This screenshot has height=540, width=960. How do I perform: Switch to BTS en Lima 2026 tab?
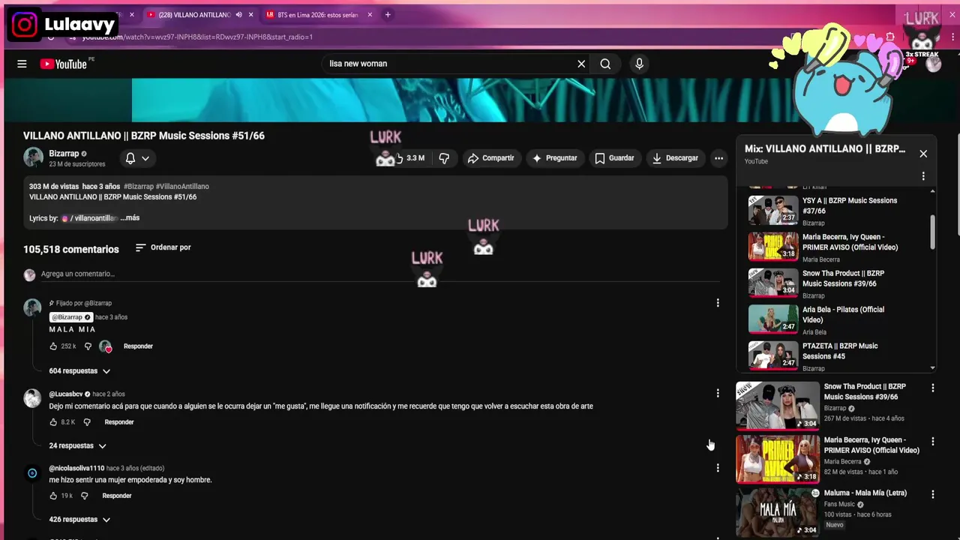(318, 15)
